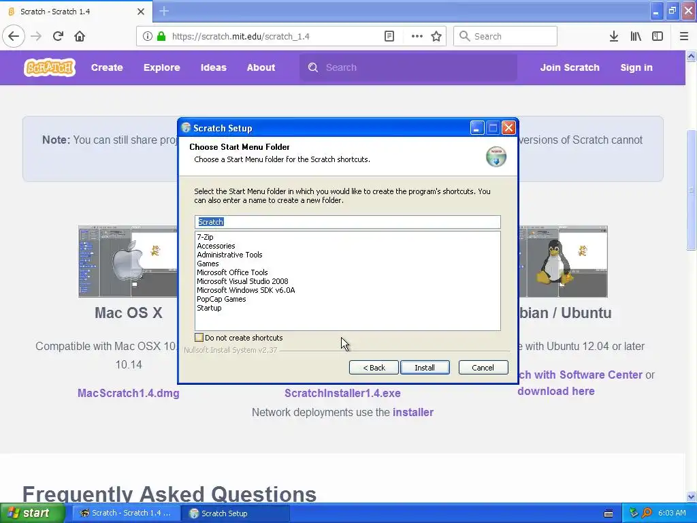Click the magnifier tray icon in taskbar
The width and height of the screenshot is (697, 523).
(647, 513)
